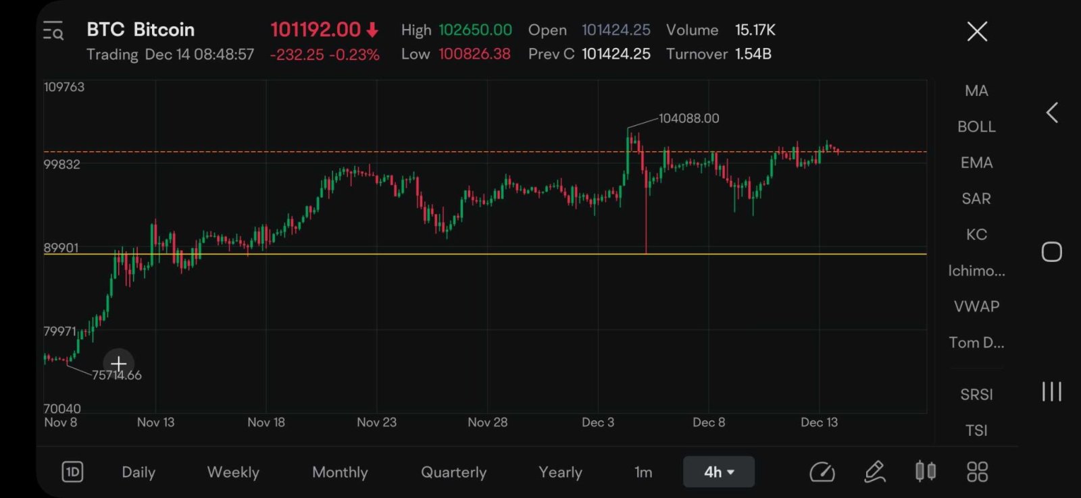This screenshot has width=1081, height=498.
Task: Click the Dec 3 date axis label
Action: pyautogui.click(x=598, y=422)
